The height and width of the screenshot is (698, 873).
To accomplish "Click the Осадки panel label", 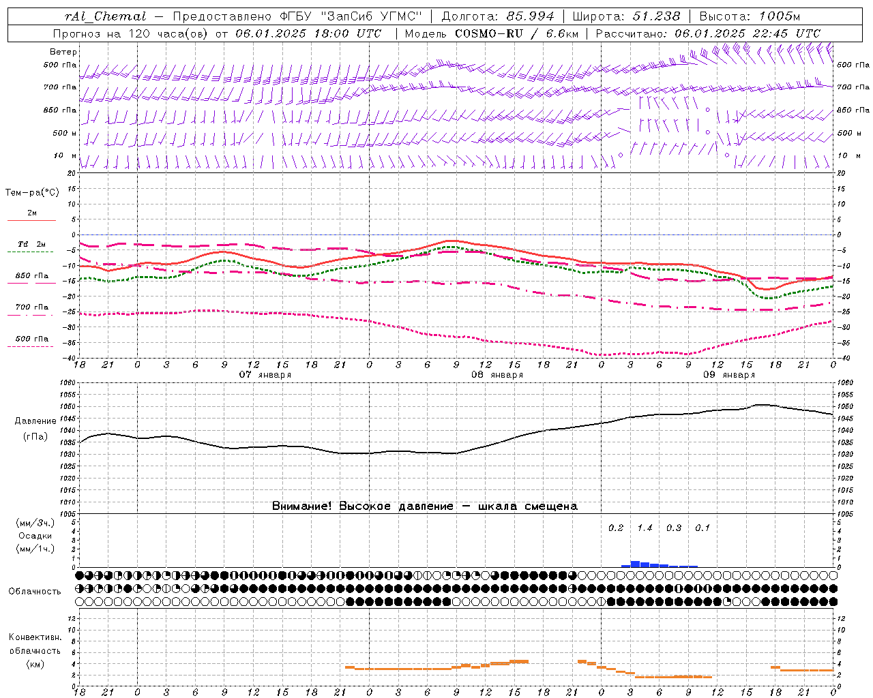I will (35, 536).
